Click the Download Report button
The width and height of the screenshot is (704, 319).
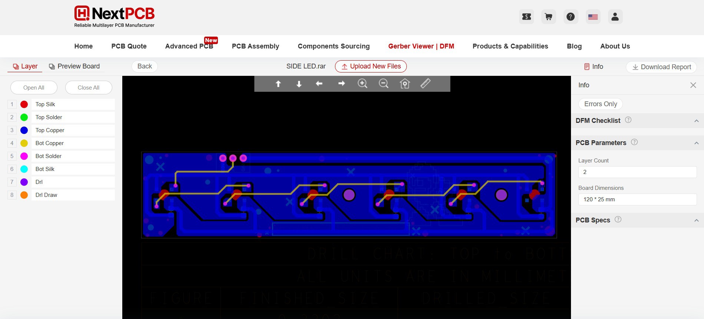[x=661, y=67]
